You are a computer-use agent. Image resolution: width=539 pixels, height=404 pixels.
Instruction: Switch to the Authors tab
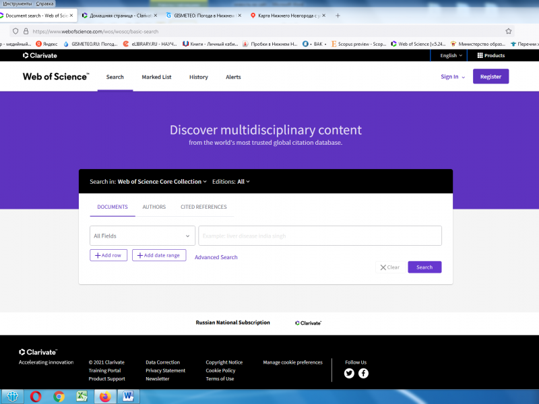[x=154, y=207]
